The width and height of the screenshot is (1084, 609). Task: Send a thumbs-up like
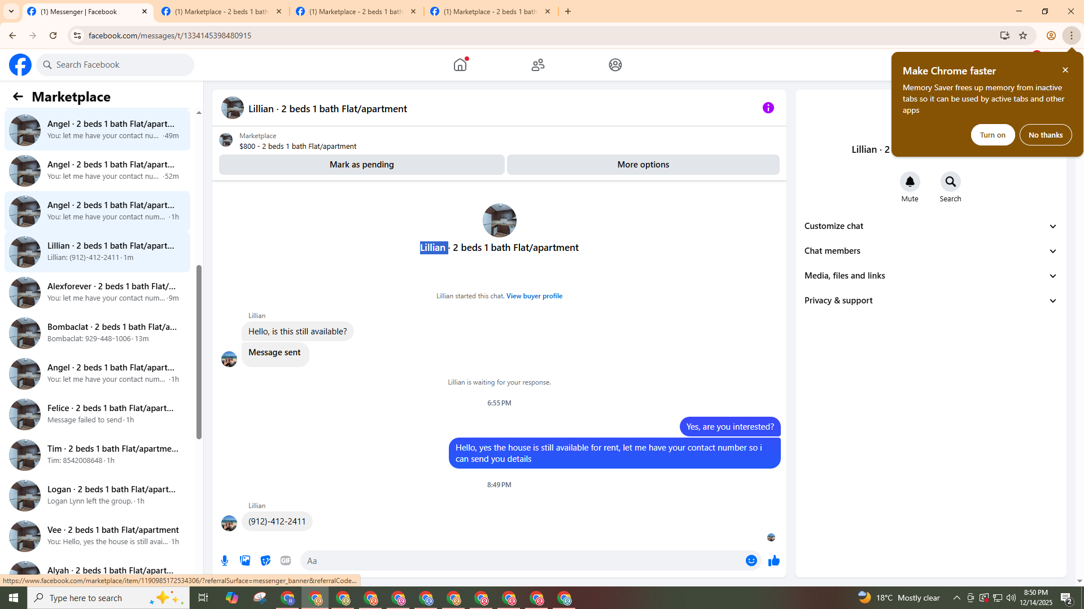(773, 561)
